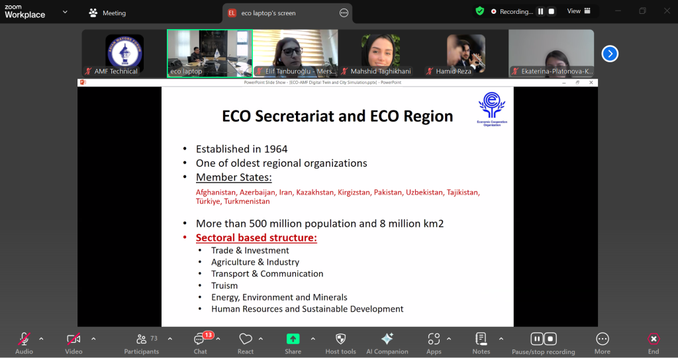Select Mahshid Taghikhani's video thumbnail
Viewport: 678px width, 358px height.
pyautogui.click(x=380, y=54)
